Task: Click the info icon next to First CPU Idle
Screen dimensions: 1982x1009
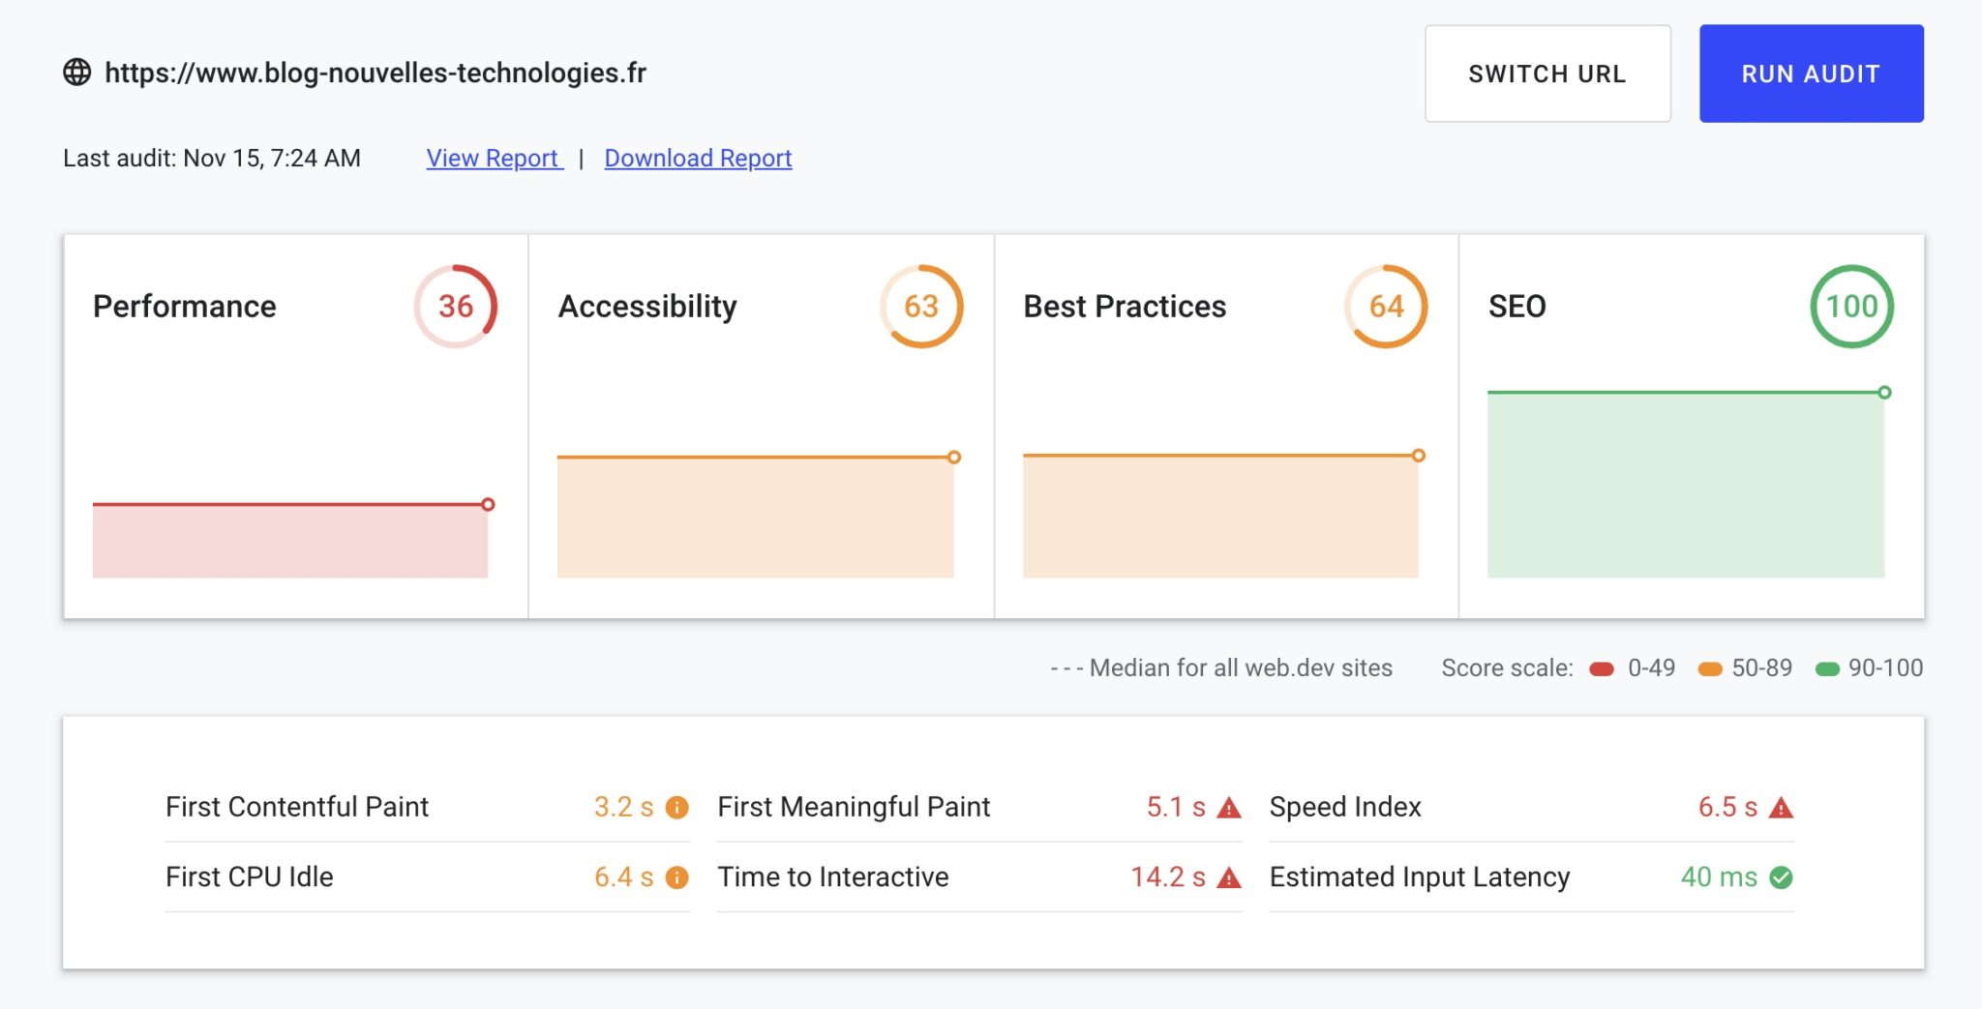Action: pos(677,877)
